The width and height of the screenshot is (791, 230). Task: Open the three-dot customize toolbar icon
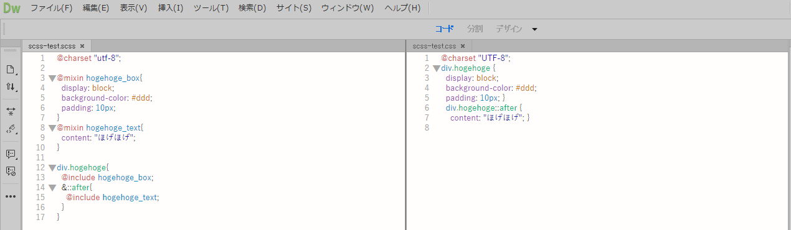(11, 196)
